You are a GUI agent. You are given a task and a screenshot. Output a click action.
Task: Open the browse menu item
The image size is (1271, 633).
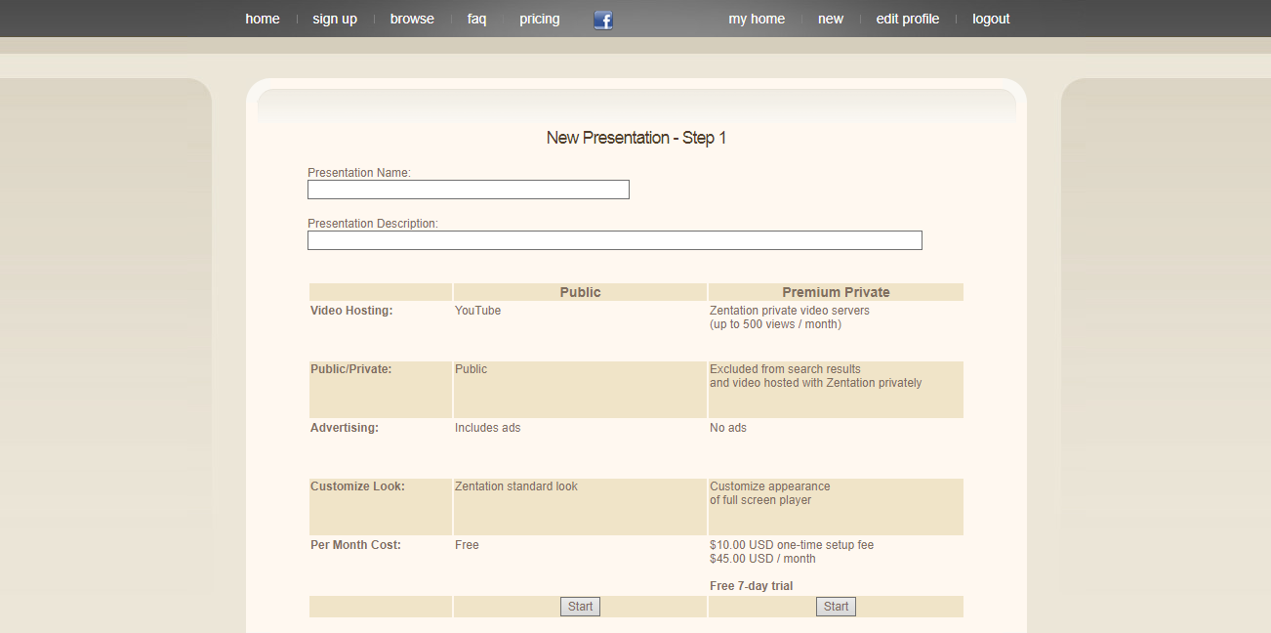[x=412, y=19]
